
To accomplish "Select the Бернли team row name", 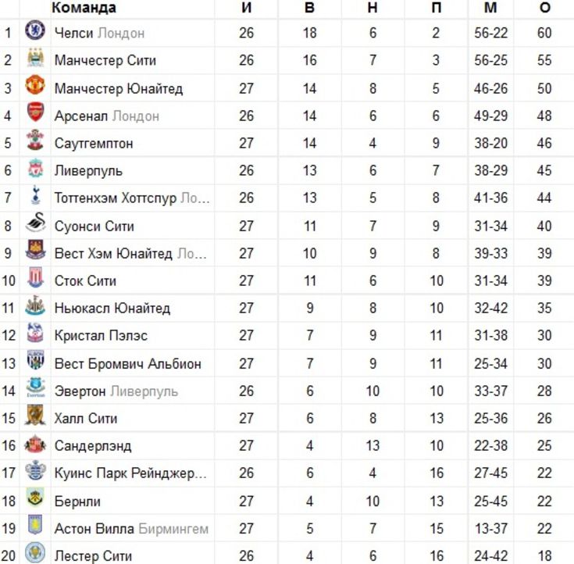I will (x=77, y=502).
